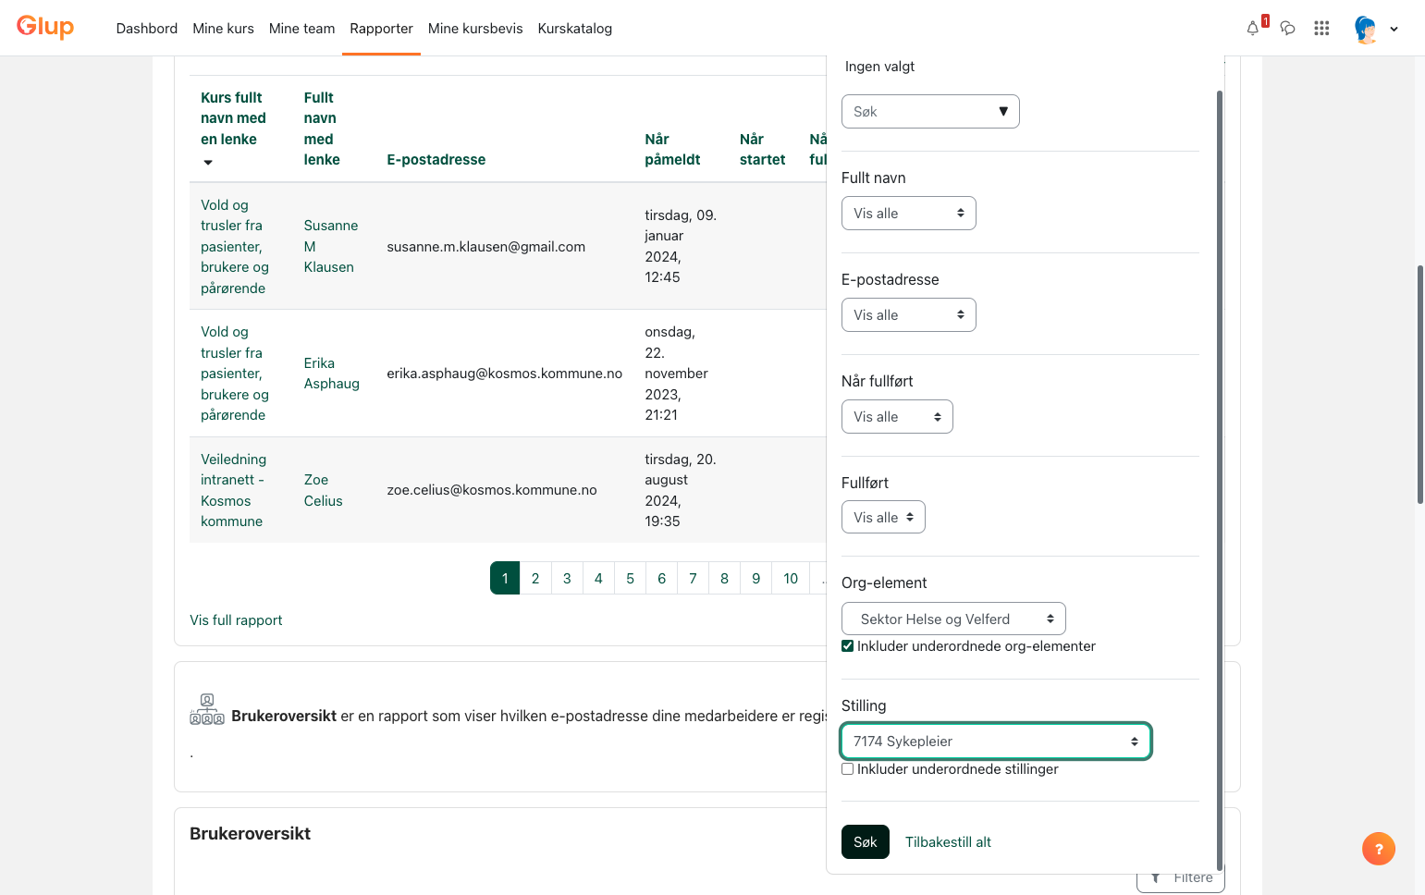
Task: Click the Tilbakestill alt link
Action: tap(948, 842)
